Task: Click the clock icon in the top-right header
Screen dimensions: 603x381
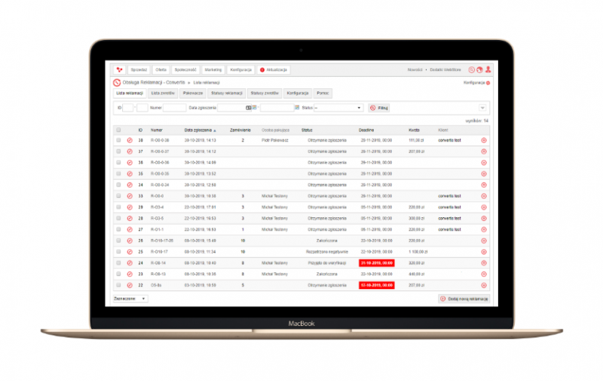Action: (x=471, y=69)
